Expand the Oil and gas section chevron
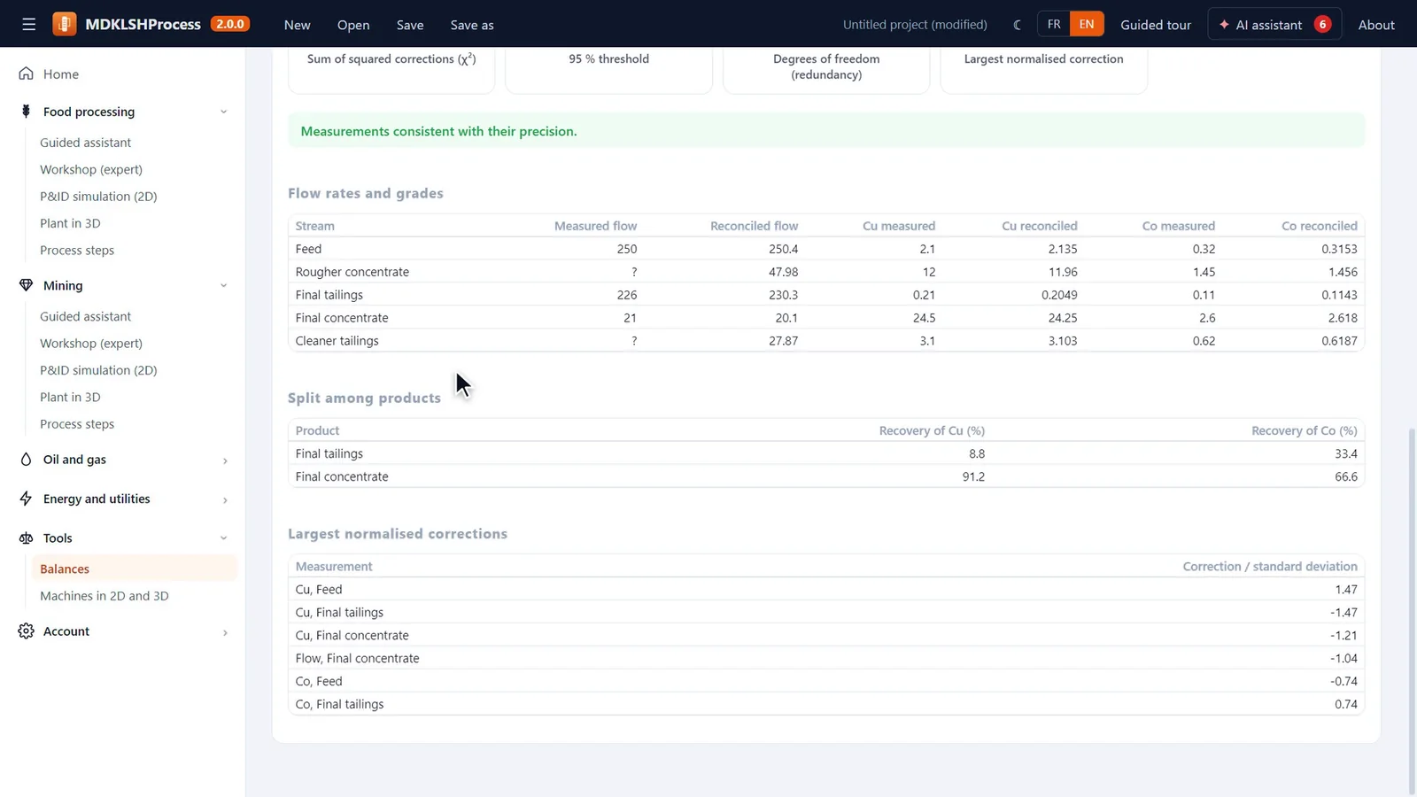Image resolution: width=1417 pixels, height=797 pixels. (x=224, y=460)
